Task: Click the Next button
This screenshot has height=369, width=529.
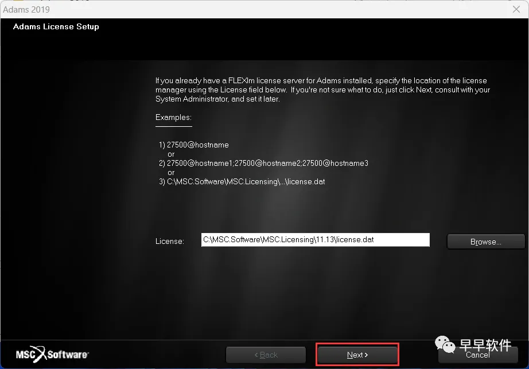Action: [x=357, y=355]
